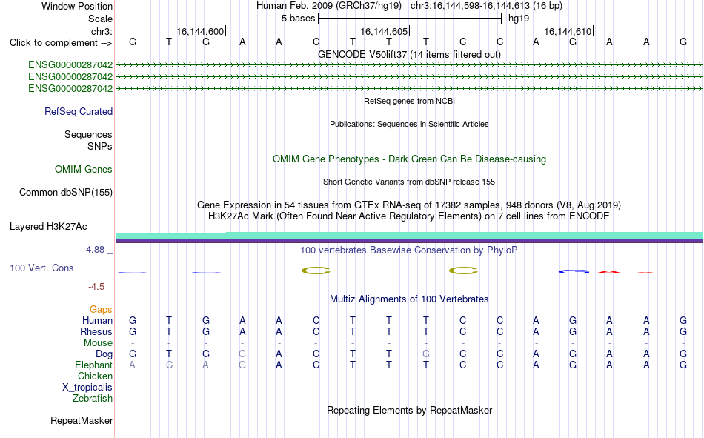This screenshot has width=704, height=438.
Task: Click the 16,144,605 position marker
Action: tap(385, 31)
